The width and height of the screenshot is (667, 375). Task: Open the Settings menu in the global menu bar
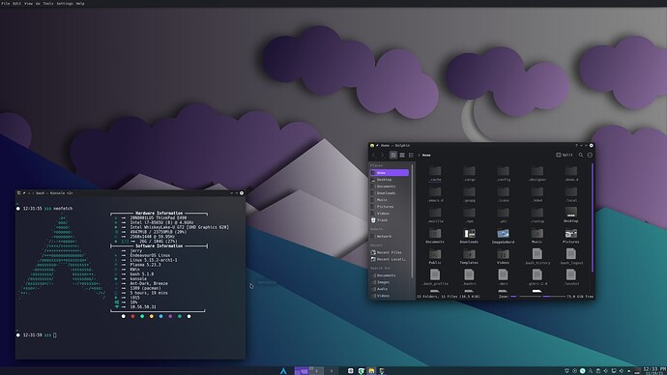pos(65,4)
